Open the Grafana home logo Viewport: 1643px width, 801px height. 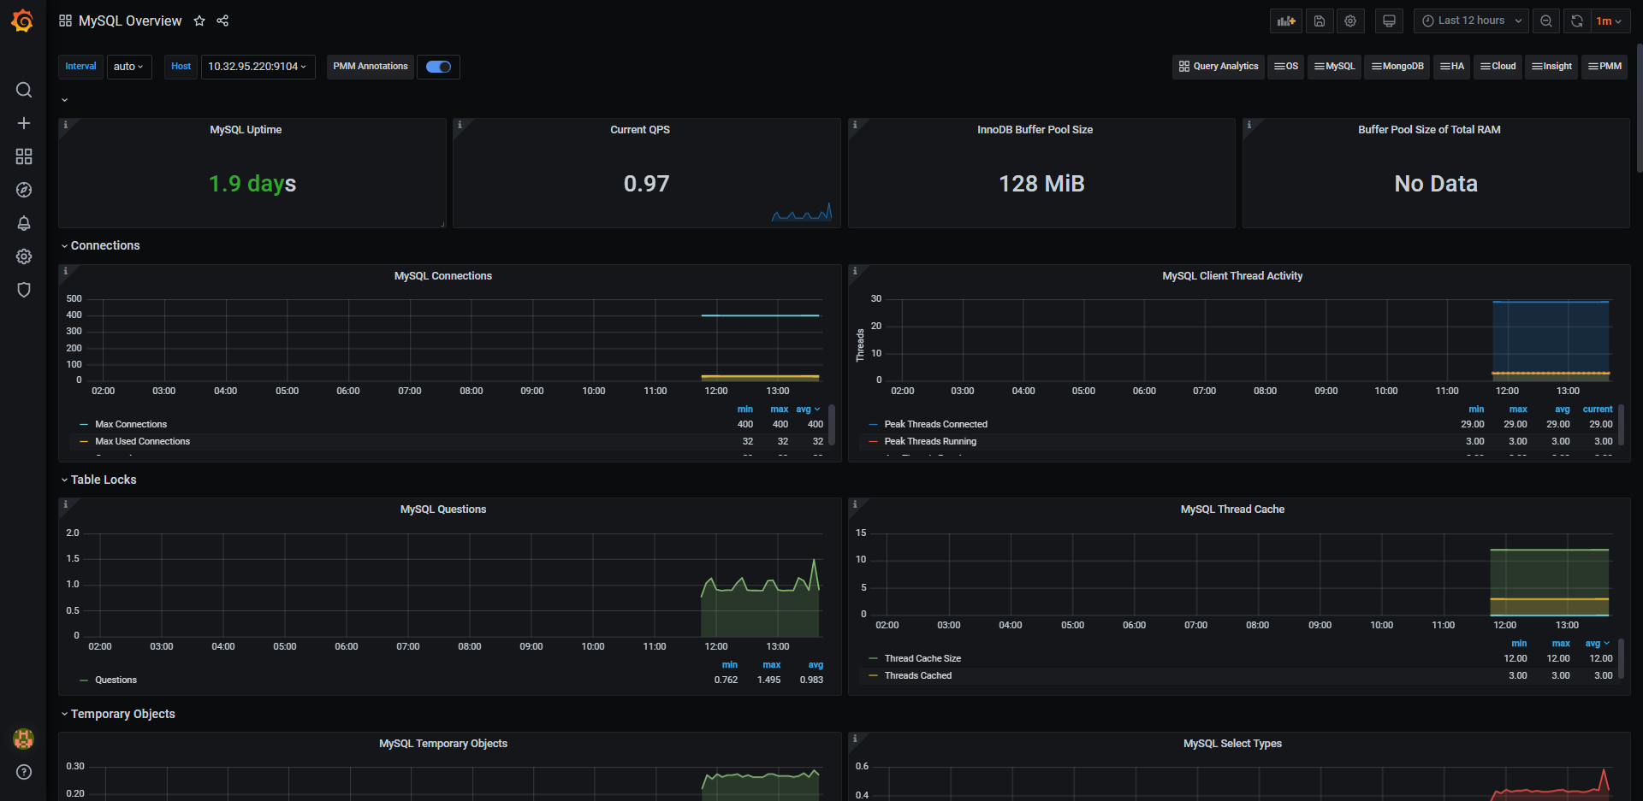click(23, 21)
